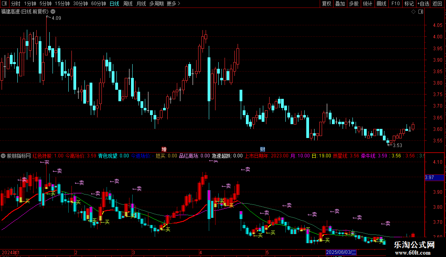Image resolution: width=446 pixels, height=257 pixels.
Task: Open F10 company info
Action: tap(395, 4)
